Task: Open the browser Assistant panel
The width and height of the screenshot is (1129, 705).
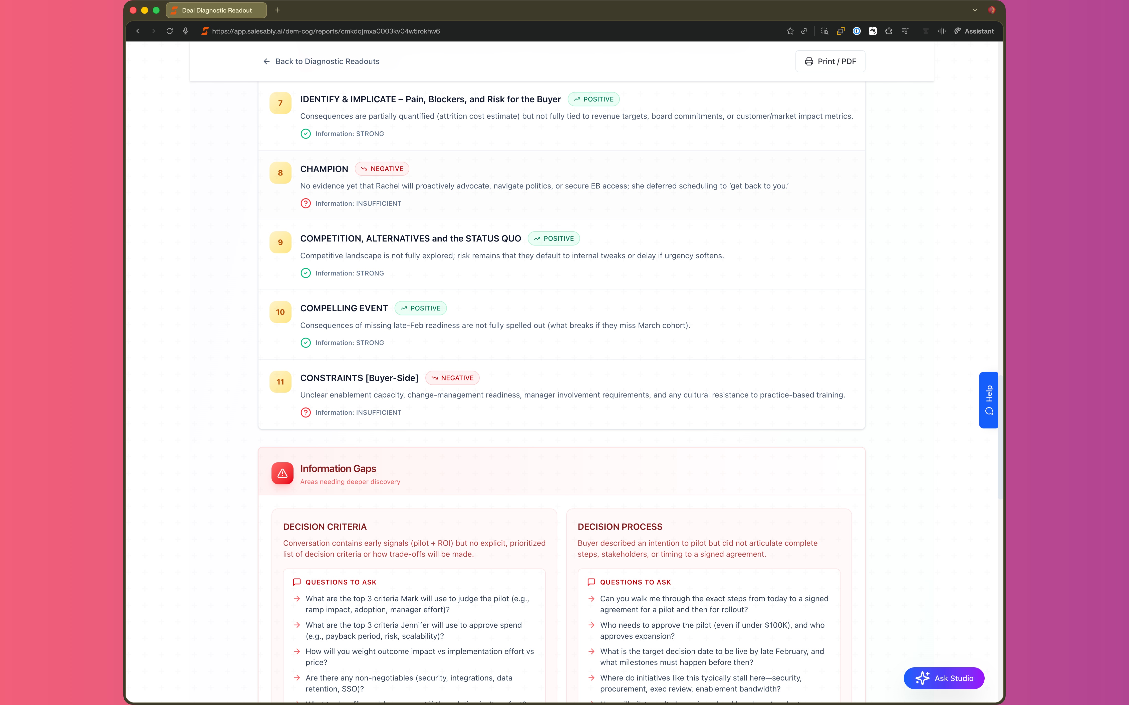Action: pos(975,31)
